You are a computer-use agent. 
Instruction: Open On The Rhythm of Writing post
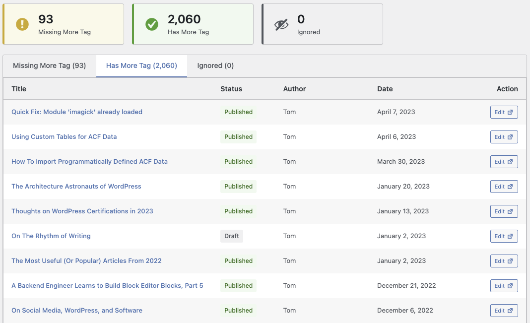51,236
